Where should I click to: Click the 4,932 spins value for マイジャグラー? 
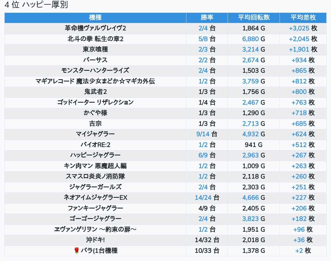250,134
